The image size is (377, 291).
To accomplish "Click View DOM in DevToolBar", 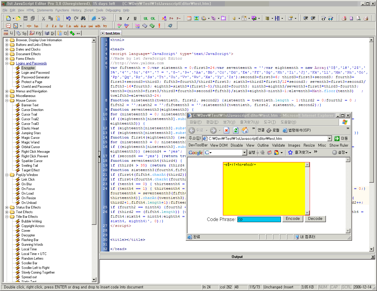I will tap(219, 145).
